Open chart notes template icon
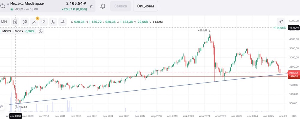 click(15, 22)
